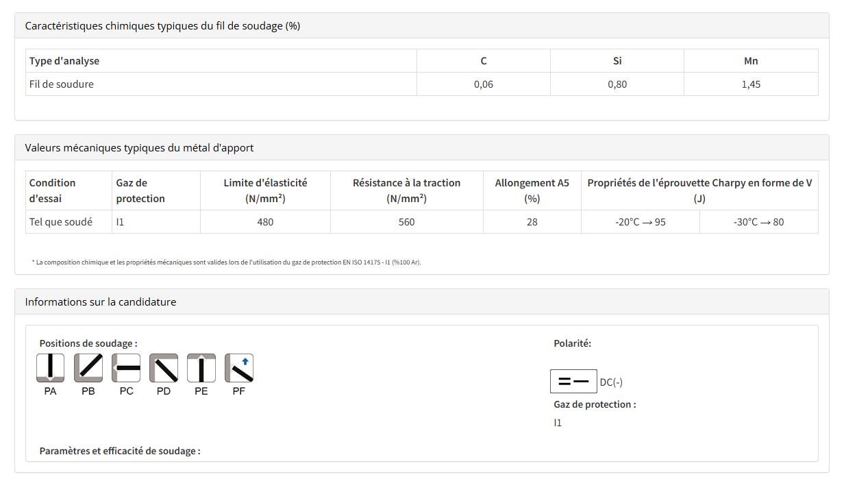Viewport: 857px width, 481px height.
Task: Click the PB welding position icon
Action: pos(88,368)
